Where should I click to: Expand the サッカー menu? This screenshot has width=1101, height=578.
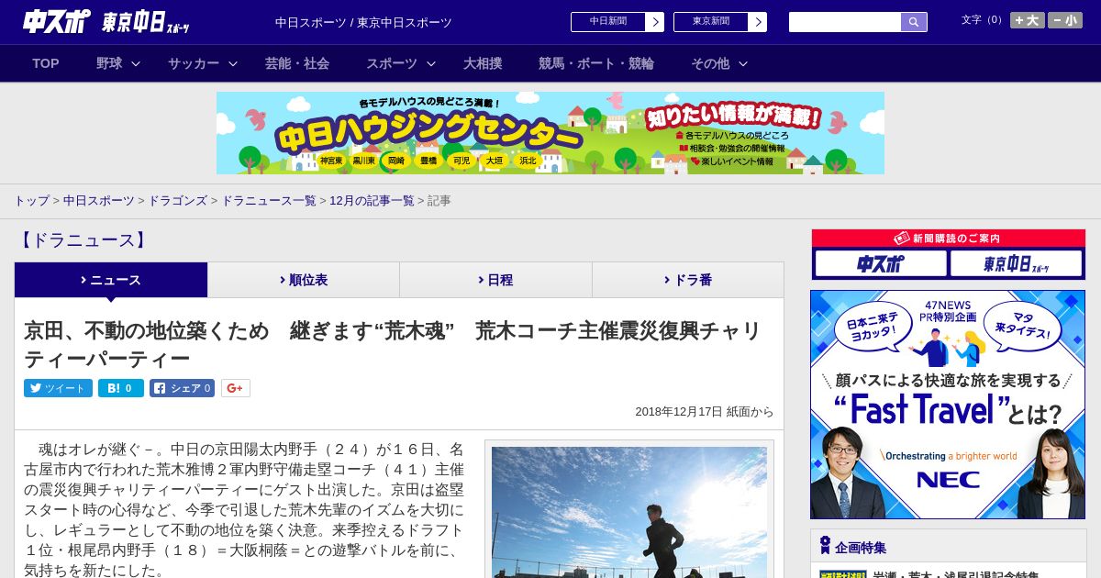click(x=203, y=63)
